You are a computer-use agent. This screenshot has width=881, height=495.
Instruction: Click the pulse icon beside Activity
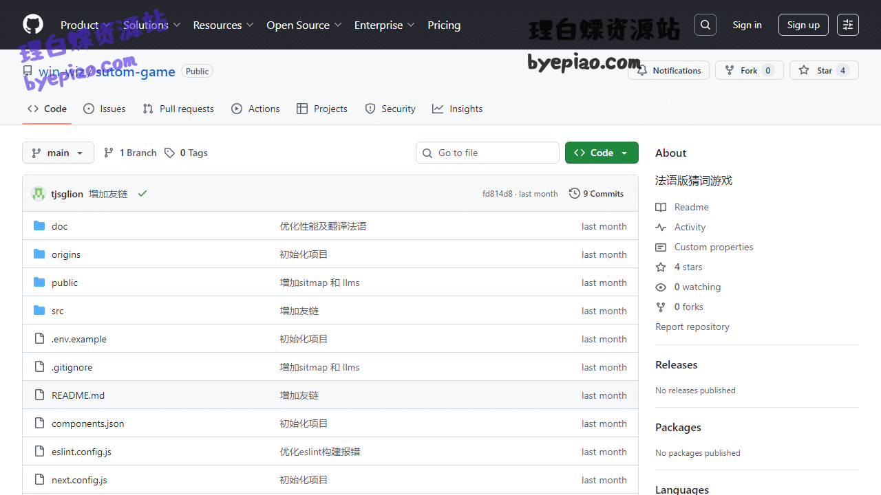tap(661, 227)
